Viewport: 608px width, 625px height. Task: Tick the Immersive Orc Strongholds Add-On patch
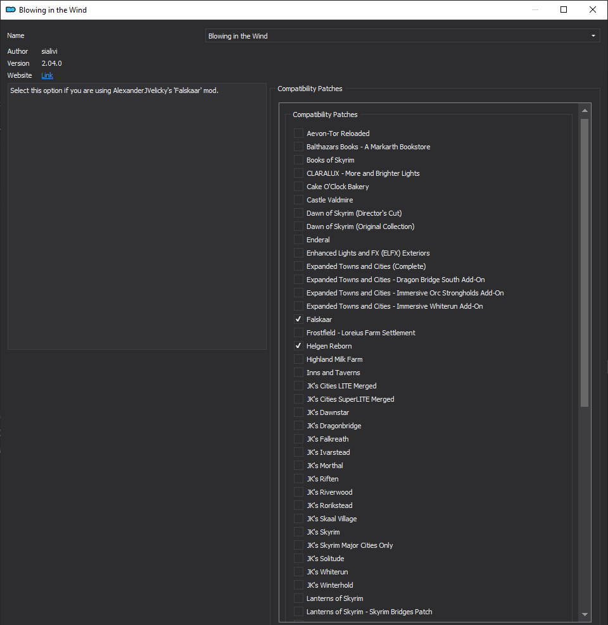(298, 292)
